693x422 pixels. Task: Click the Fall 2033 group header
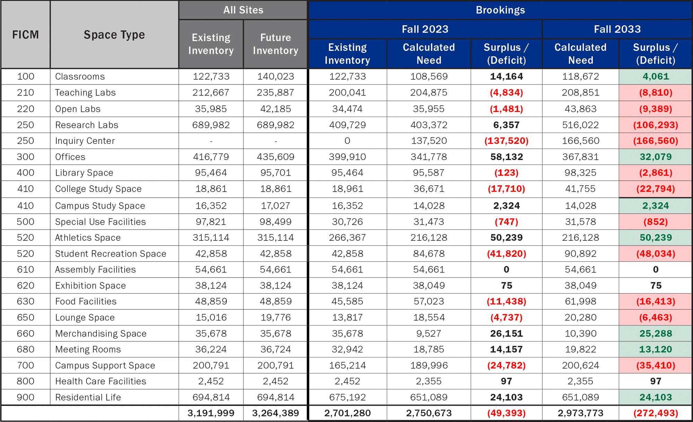tap(617, 29)
